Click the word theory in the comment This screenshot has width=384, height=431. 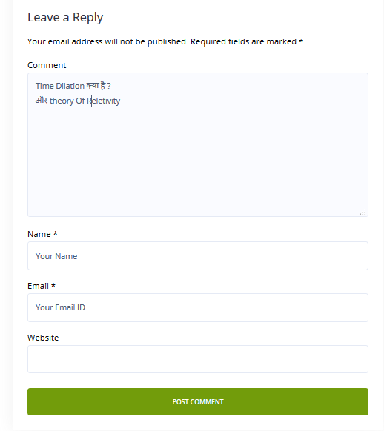62,101
